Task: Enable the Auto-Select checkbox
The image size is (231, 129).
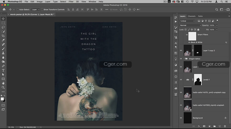Action: 18,9
